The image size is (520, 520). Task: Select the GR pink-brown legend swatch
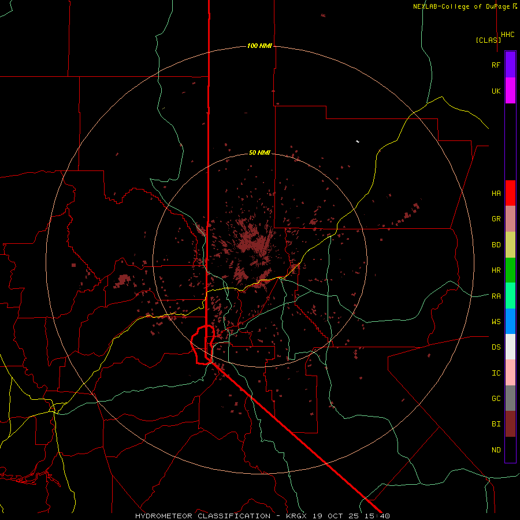(x=510, y=219)
